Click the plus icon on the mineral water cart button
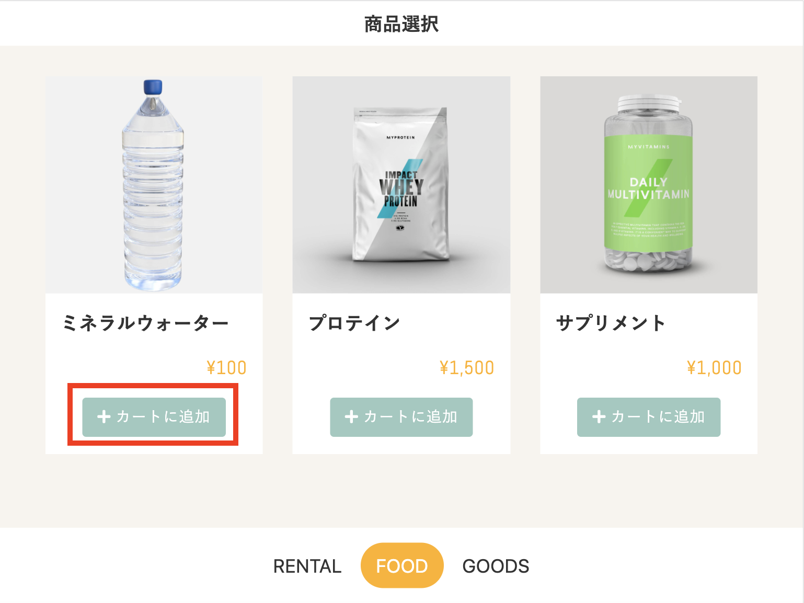 click(x=104, y=417)
